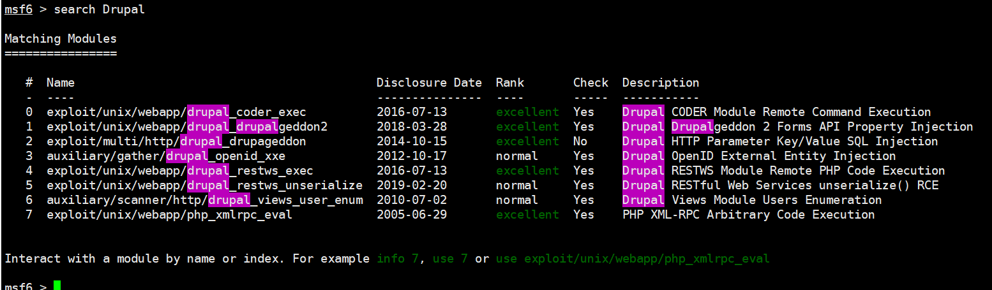
Task: Click the Name column header
Action: coord(61,83)
